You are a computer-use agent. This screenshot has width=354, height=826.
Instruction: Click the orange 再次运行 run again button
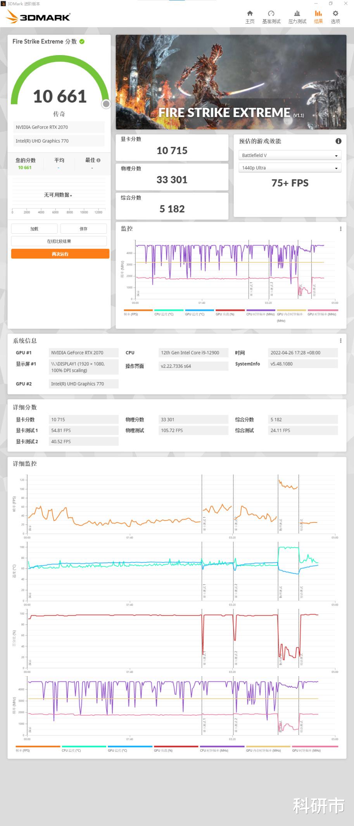pyautogui.click(x=60, y=254)
